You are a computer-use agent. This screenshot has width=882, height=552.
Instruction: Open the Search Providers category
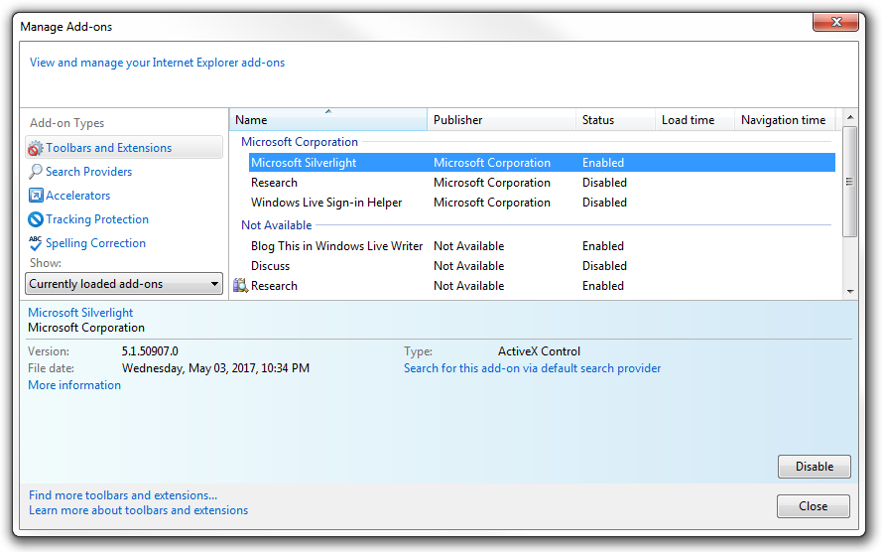pyautogui.click(x=89, y=172)
